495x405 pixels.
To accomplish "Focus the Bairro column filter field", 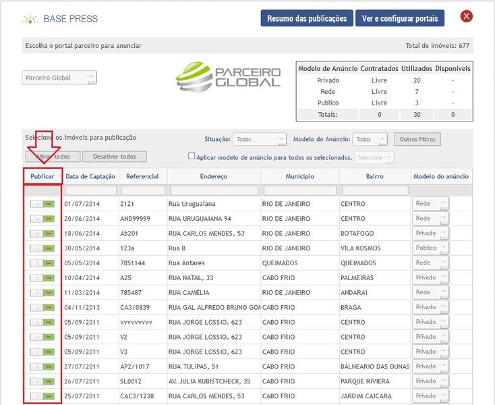I will [375, 190].
